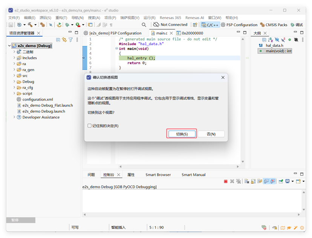Expand the Debug folder node
This screenshot has height=238, width=312.
click(x=14, y=81)
